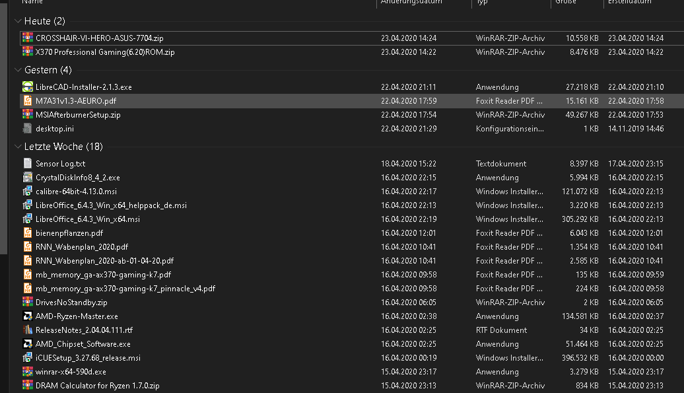
Task: Collapse the Heute (2) group chevron
Action: tap(18, 21)
